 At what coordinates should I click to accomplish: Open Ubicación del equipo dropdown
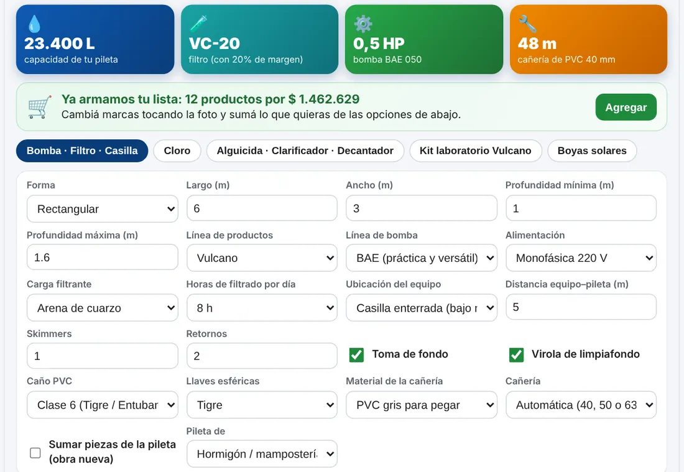(x=422, y=308)
